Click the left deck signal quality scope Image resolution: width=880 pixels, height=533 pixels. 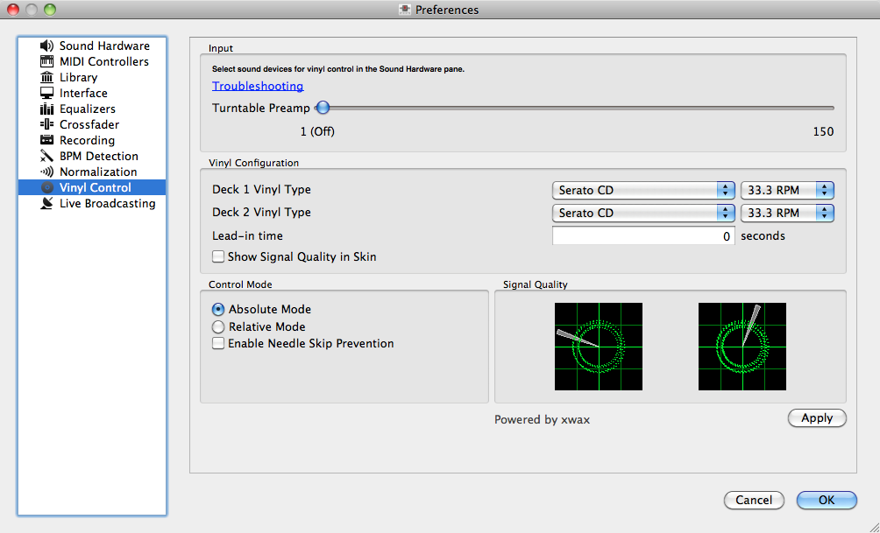click(x=599, y=347)
